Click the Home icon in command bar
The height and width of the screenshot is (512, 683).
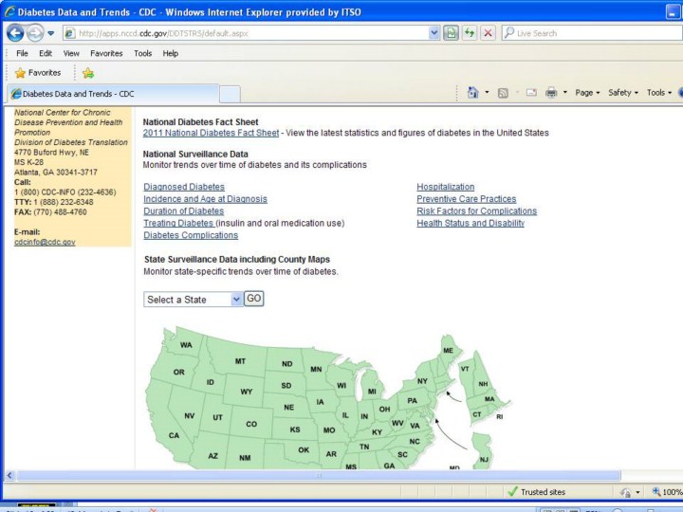click(x=473, y=92)
